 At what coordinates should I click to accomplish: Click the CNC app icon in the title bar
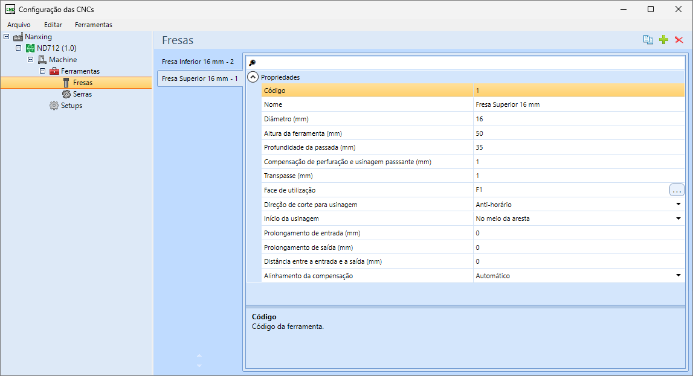10,9
